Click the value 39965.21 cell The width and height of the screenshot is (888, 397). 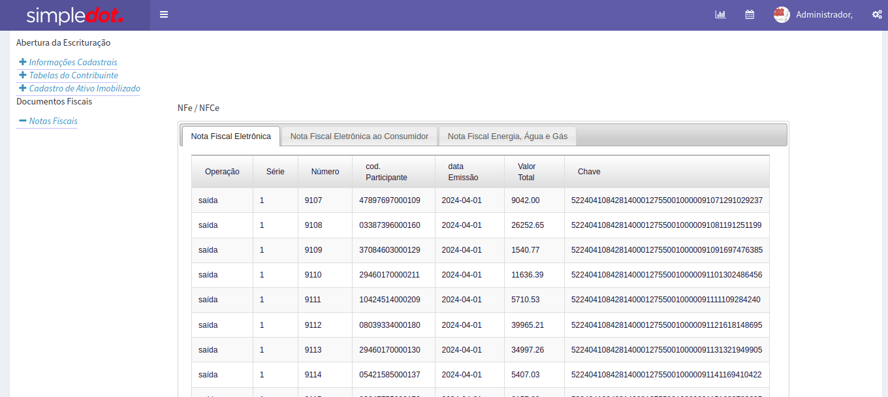(x=528, y=325)
